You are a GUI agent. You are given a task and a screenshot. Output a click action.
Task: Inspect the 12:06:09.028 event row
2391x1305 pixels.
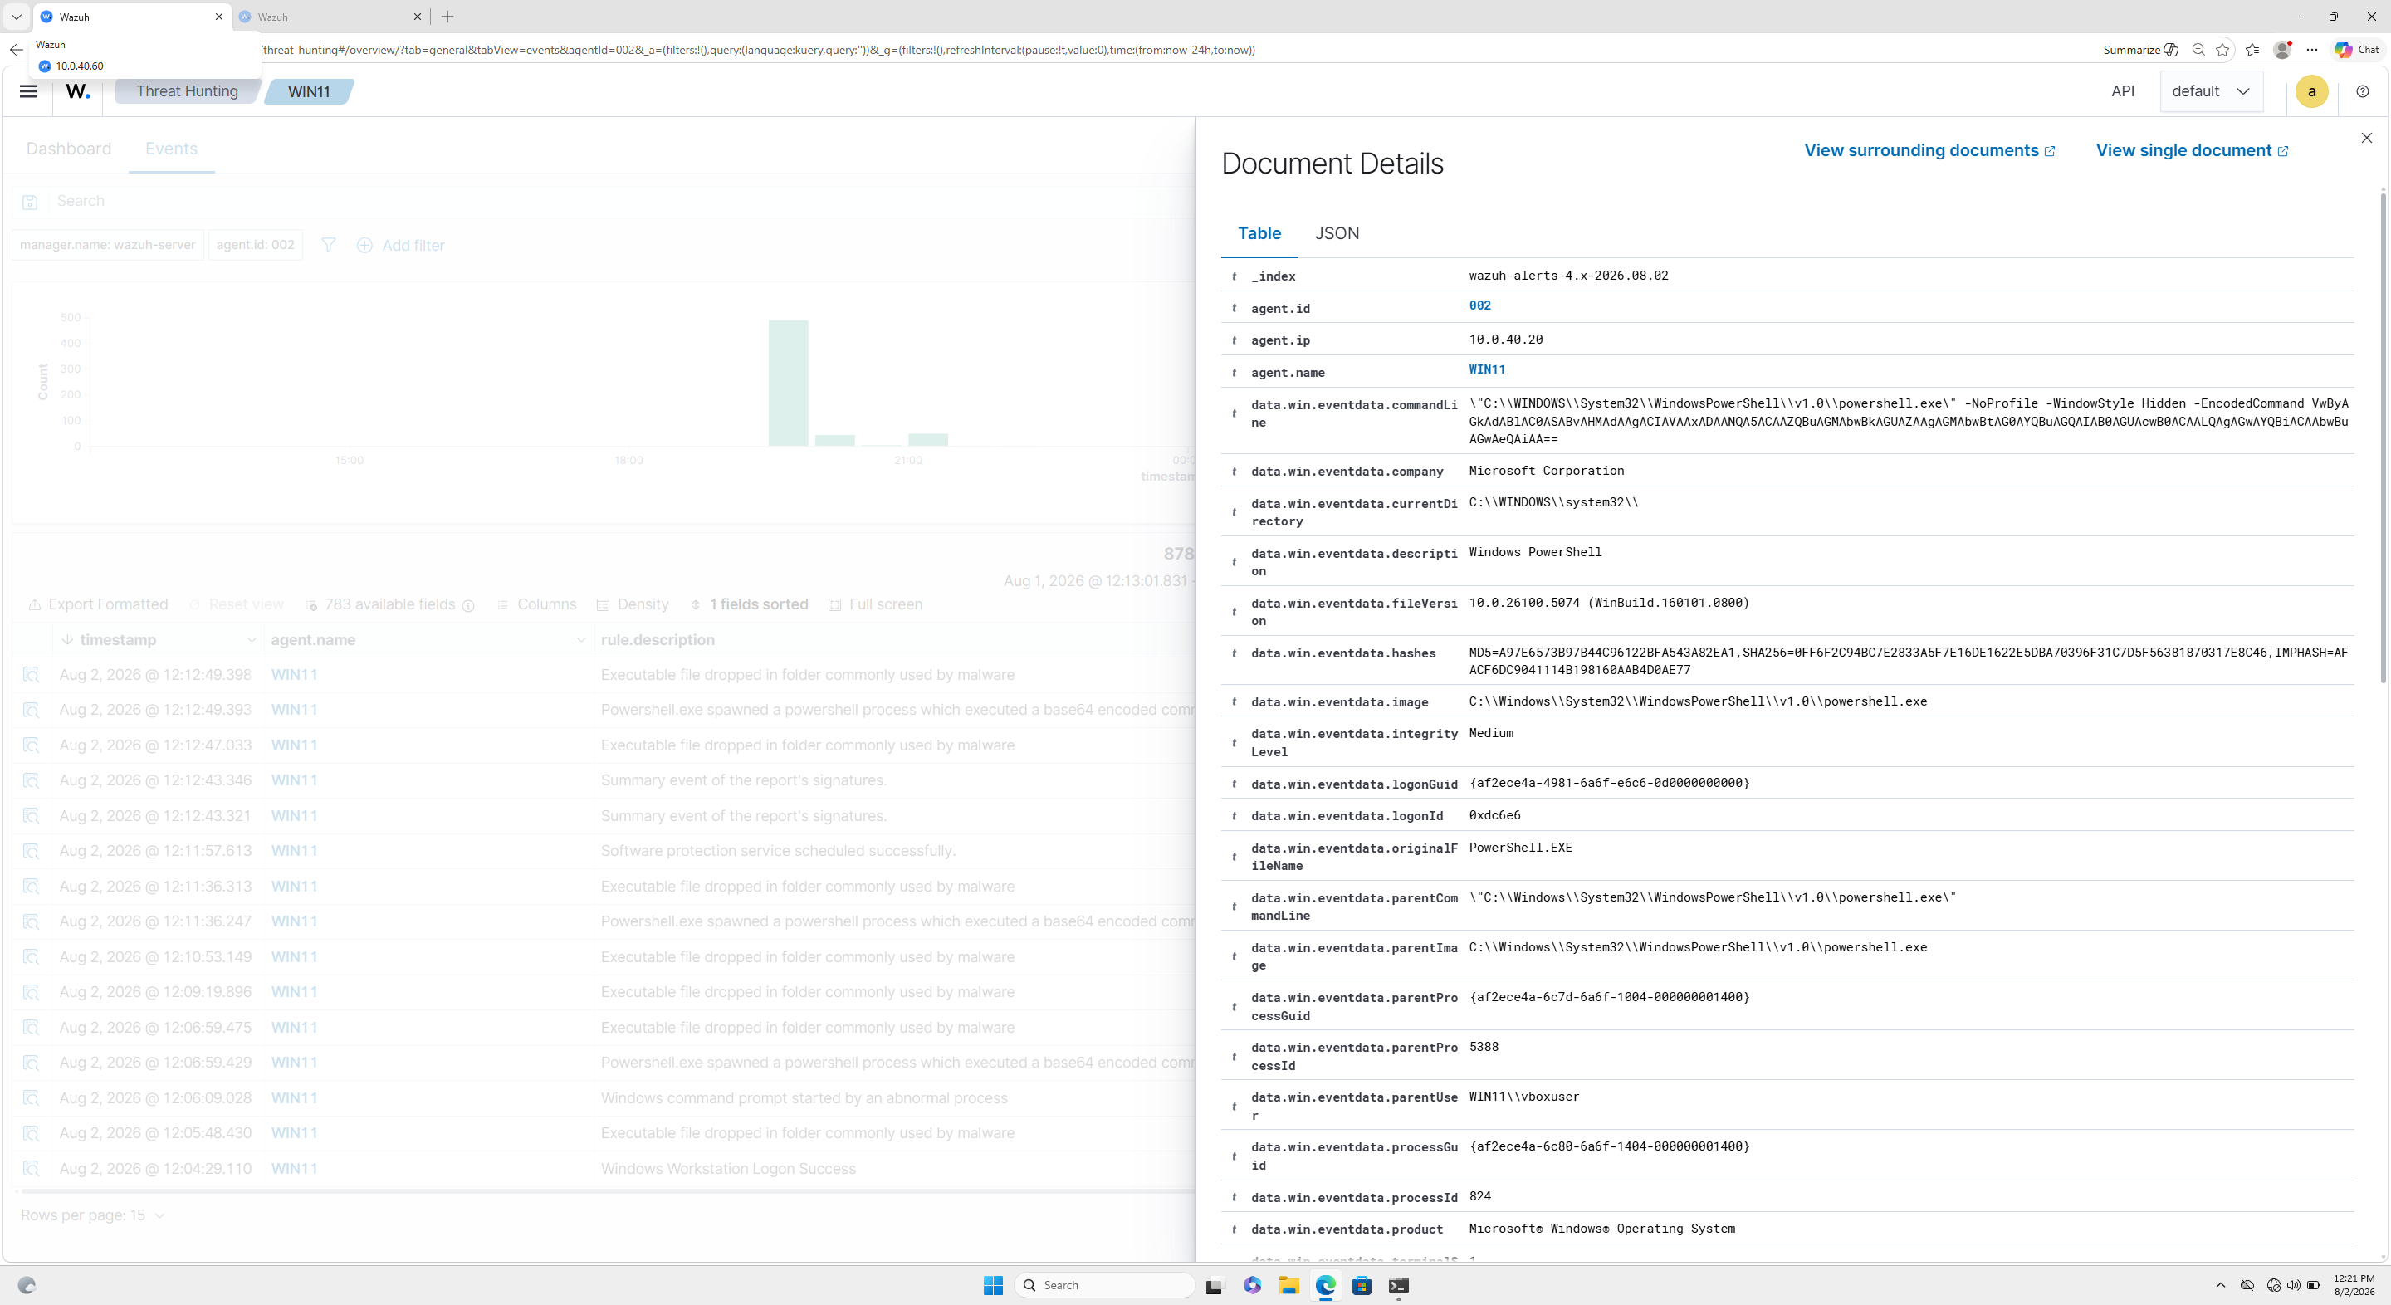32,1098
